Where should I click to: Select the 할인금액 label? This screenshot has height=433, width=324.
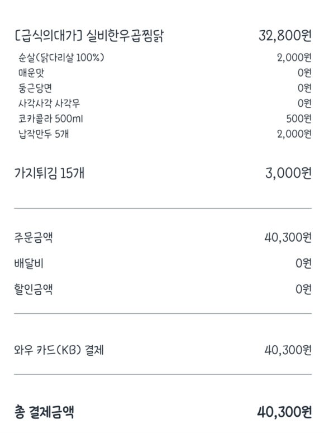[x=34, y=289]
